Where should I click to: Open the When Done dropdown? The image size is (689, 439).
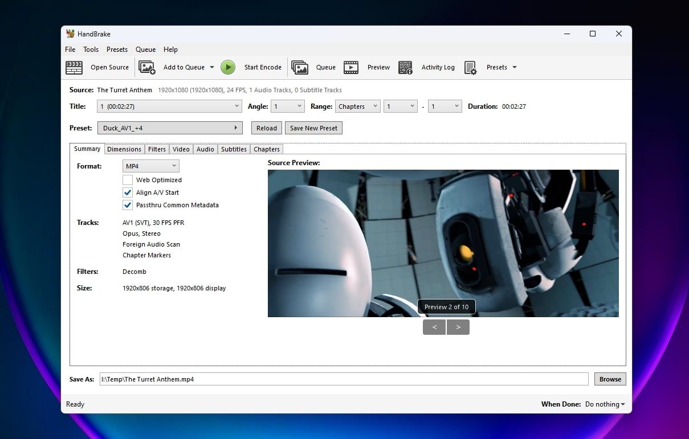[605, 404]
